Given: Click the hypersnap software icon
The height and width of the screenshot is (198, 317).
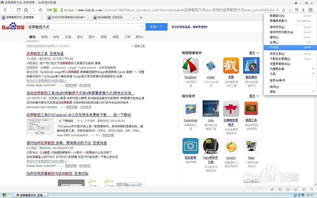Looking at the screenshot, I should (191, 108).
